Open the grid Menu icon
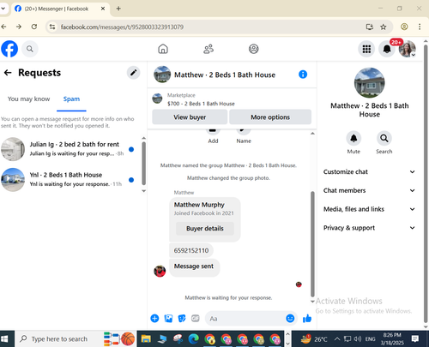This screenshot has width=429, height=347. click(366, 49)
